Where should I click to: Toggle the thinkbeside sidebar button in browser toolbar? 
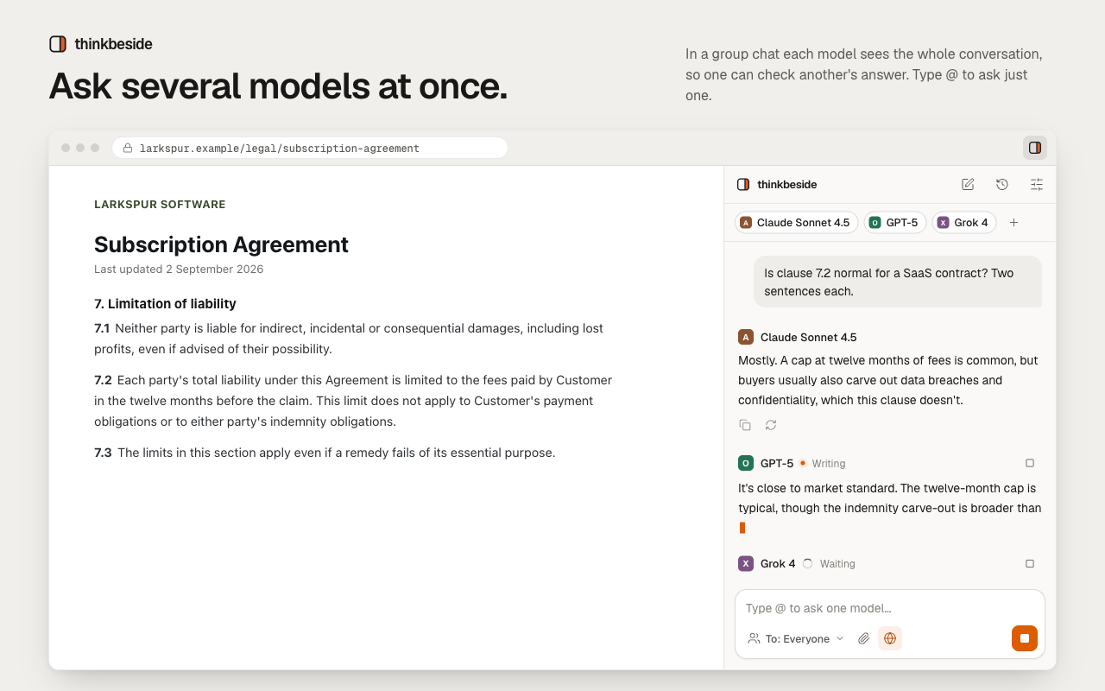point(1035,148)
